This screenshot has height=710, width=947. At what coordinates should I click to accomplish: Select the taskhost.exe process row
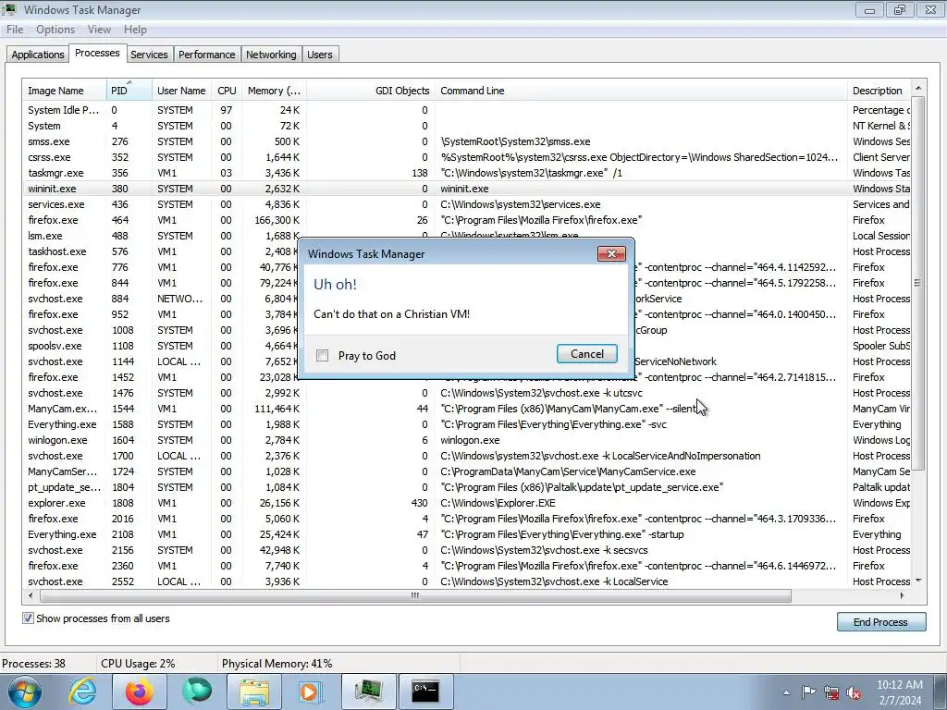160,251
